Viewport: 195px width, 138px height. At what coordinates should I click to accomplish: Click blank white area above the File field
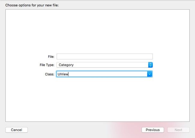(x=97, y=31)
